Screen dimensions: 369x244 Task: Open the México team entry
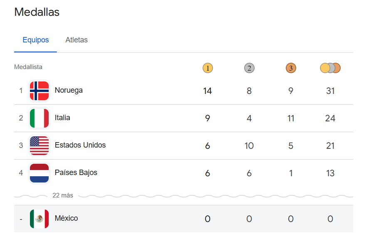click(66, 218)
